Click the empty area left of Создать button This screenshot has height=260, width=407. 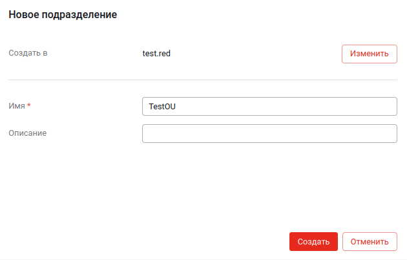[x=162, y=242]
